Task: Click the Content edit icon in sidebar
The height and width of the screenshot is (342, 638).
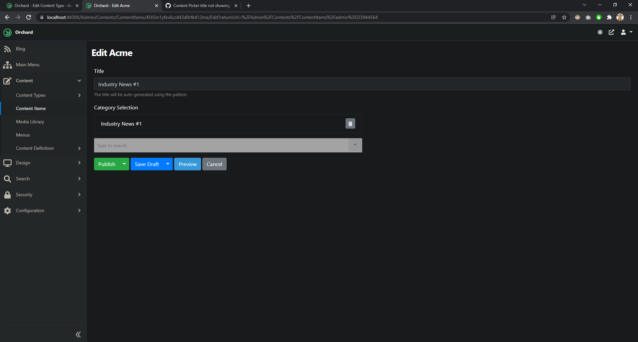Action: 7,81
